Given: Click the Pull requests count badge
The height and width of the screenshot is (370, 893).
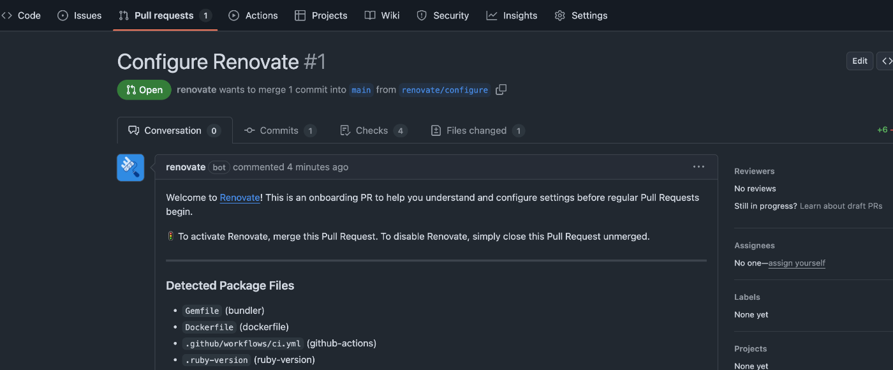Looking at the screenshot, I should tap(205, 15).
